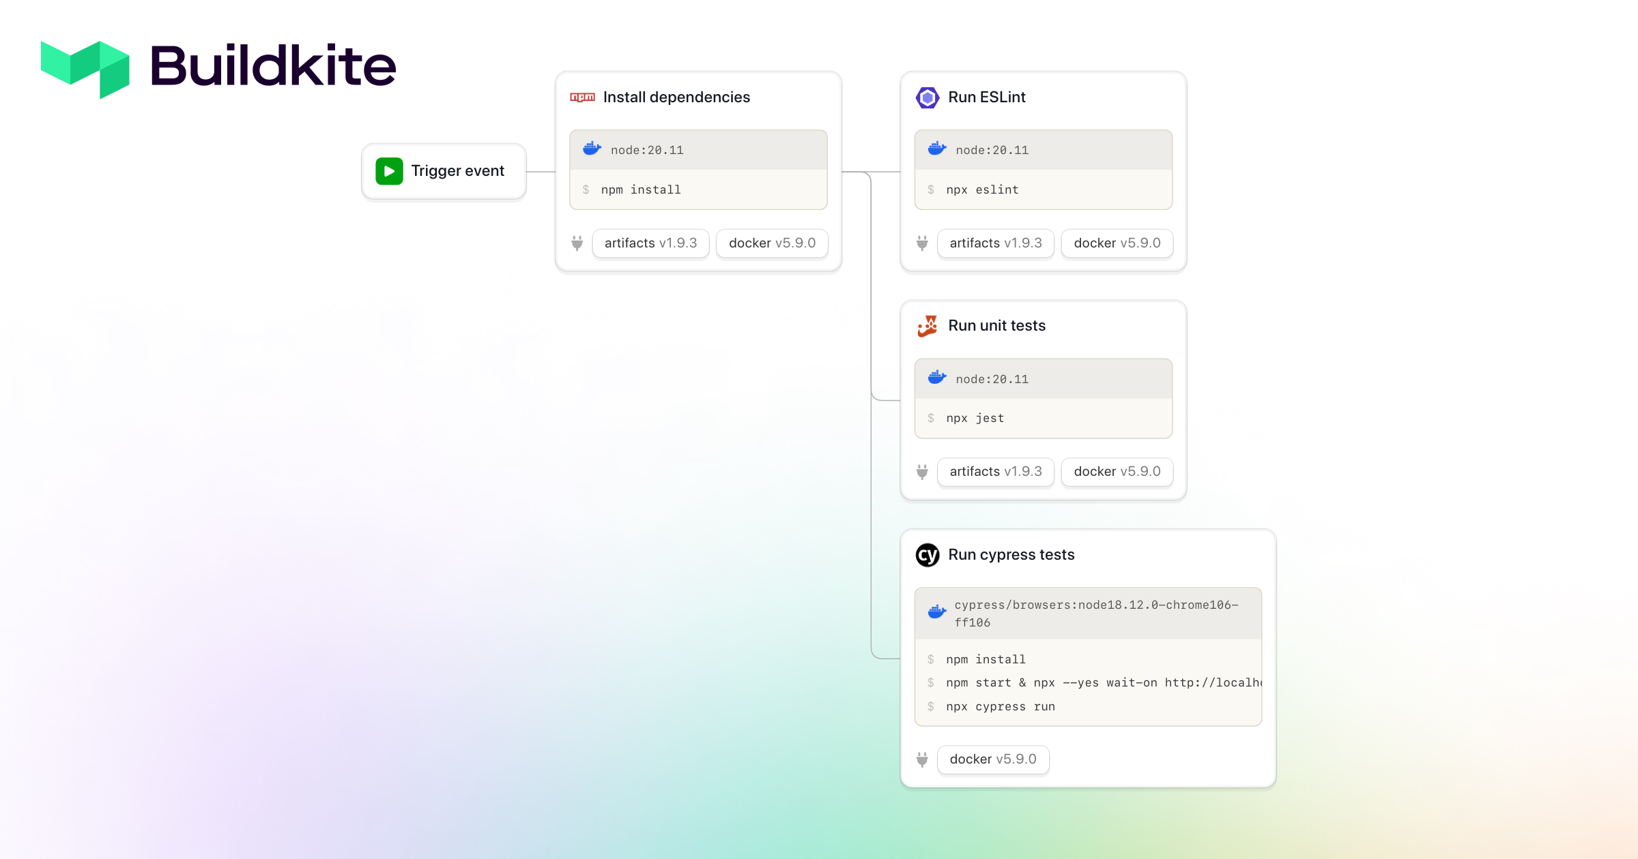Open the artifacts v1.9.3 plugin on Install dependencies
This screenshot has width=1638, height=859.
click(650, 243)
